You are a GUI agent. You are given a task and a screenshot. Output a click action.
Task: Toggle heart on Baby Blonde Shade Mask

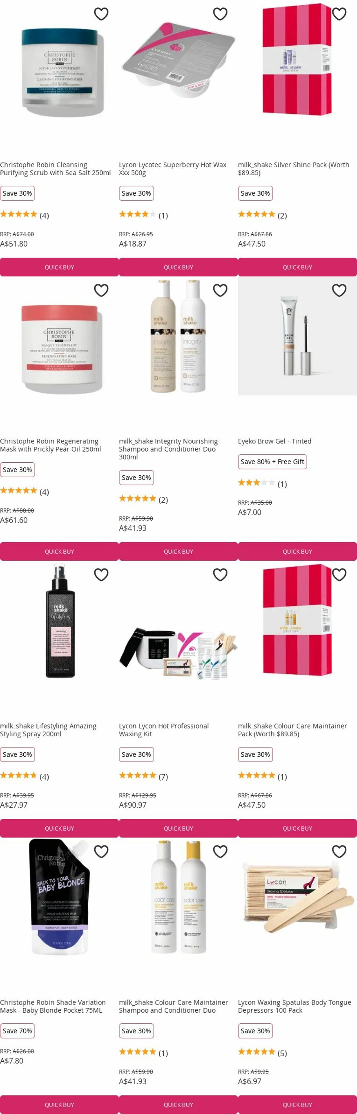coord(101,851)
